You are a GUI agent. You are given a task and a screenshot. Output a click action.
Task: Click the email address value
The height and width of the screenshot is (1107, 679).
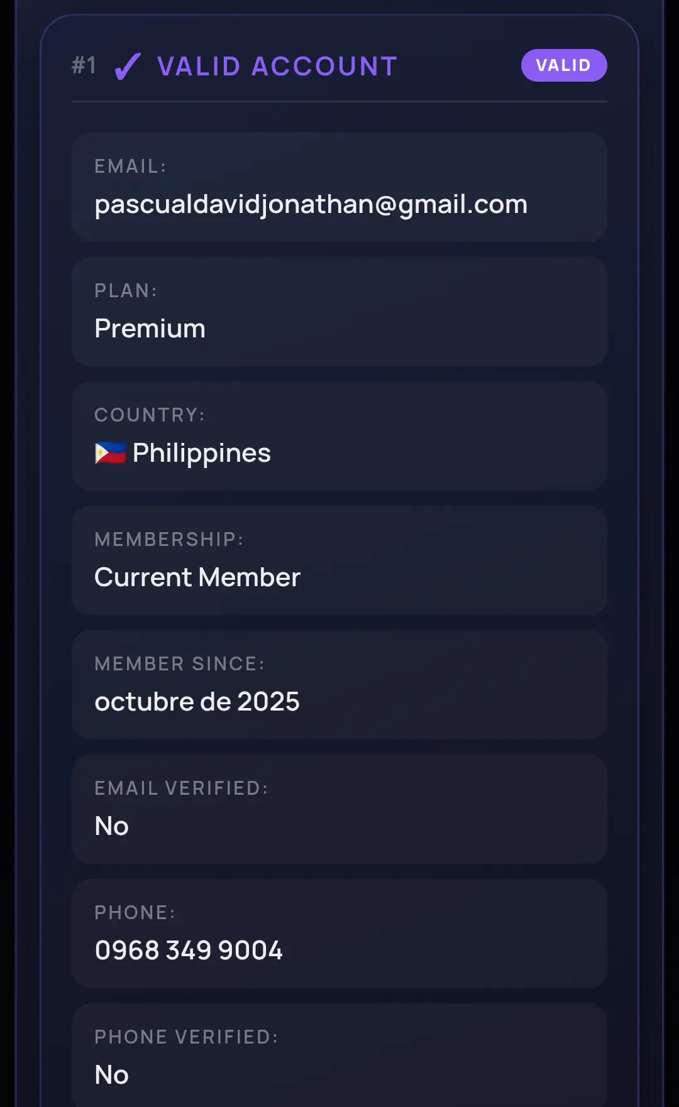click(311, 205)
